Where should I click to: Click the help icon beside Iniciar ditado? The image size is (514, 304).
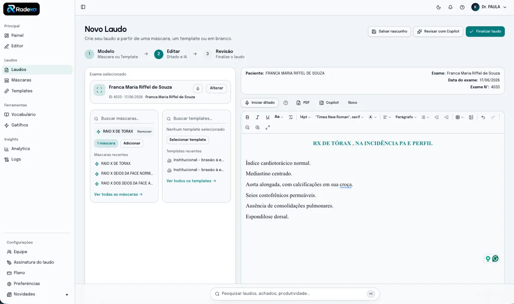(286, 103)
